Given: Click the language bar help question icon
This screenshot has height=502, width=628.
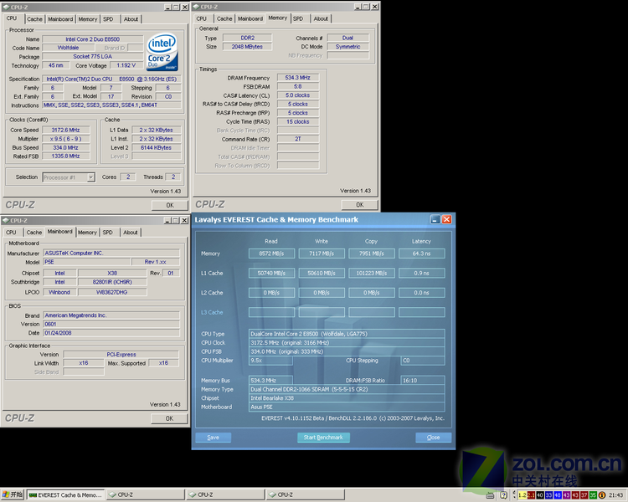Looking at the screenshot, I should click(504, 495).
